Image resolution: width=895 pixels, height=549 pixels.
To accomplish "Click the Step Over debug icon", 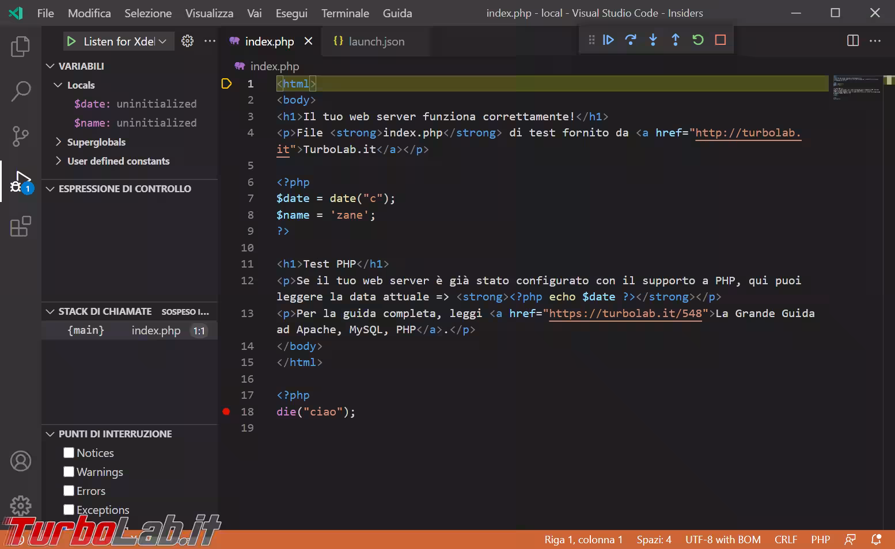I will coord(631,40).
